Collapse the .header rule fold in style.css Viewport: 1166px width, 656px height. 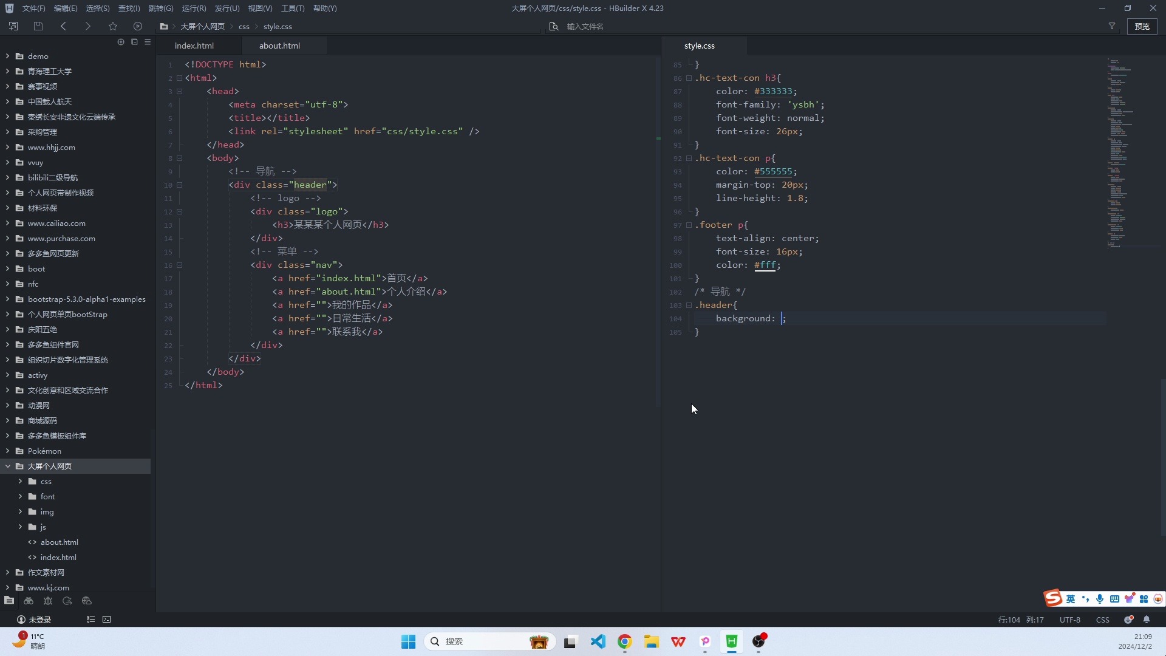point(689,306)
